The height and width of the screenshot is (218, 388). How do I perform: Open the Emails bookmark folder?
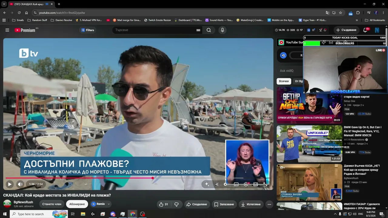click(18, 20)
